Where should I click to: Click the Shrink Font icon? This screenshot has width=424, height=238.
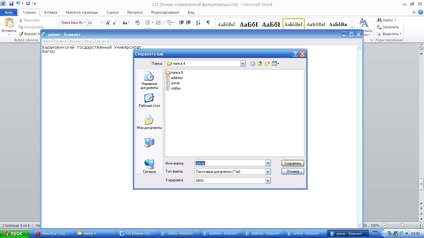[x=115, y=23]
